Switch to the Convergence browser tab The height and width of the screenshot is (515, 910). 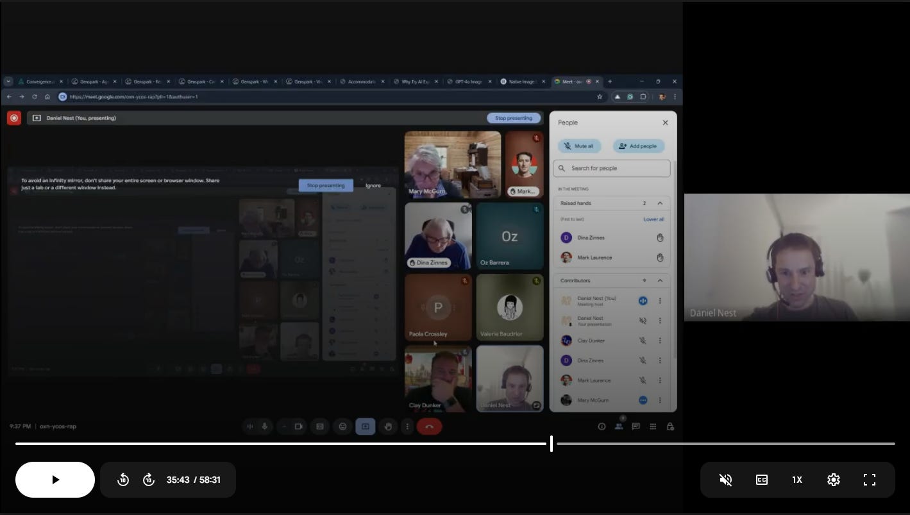click(40, 81)
